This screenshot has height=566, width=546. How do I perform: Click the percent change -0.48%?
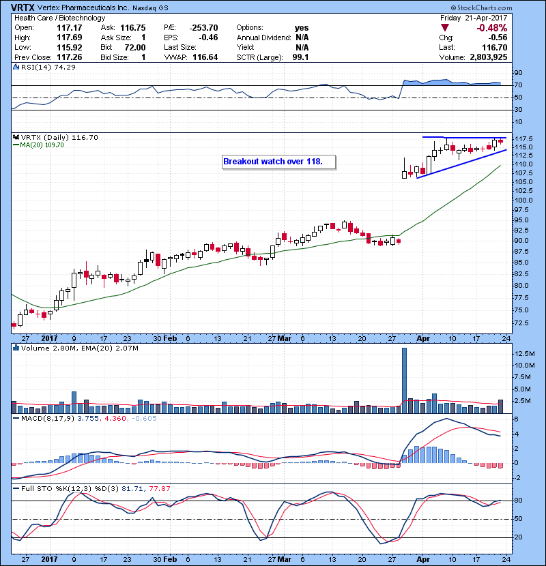(x=492, y=28)
